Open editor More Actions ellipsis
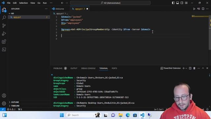 207,9
